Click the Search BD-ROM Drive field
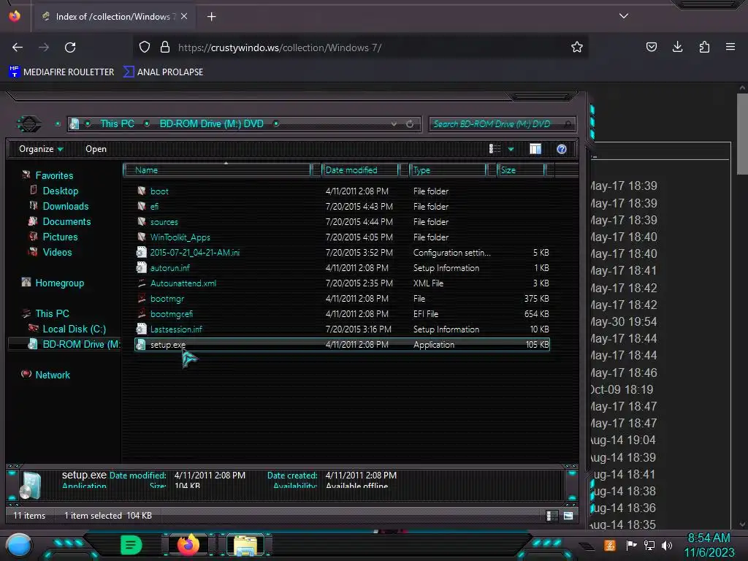 [x=502, y=124]
